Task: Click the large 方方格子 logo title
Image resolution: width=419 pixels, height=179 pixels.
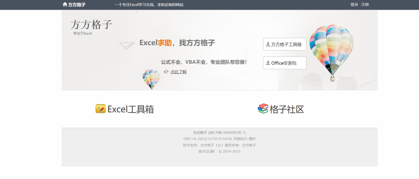Action: coord(92,24)
